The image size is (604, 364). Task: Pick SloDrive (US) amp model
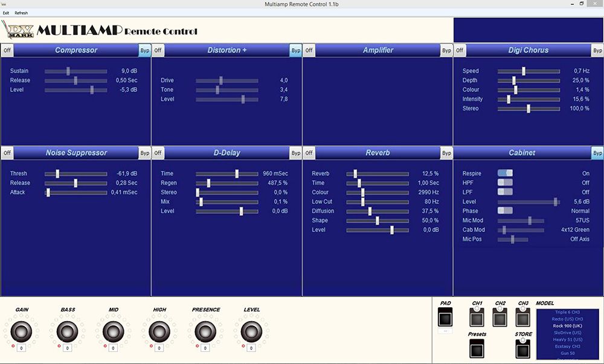(x=567, y=333)
